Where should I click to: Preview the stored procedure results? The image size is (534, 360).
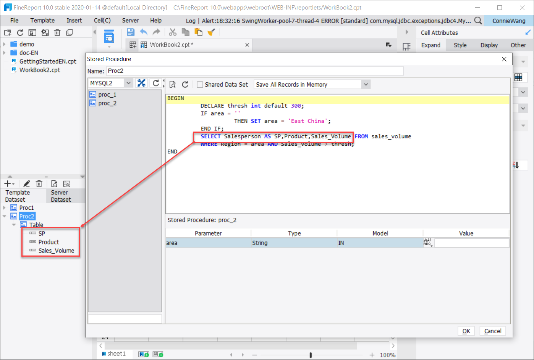click(x=172, y=84)
